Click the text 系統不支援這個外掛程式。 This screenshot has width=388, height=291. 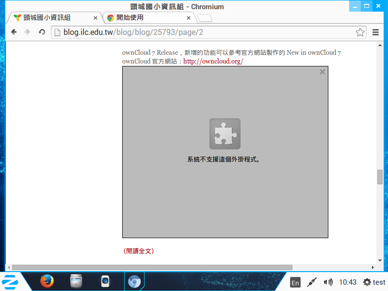(x=224, y=160)
